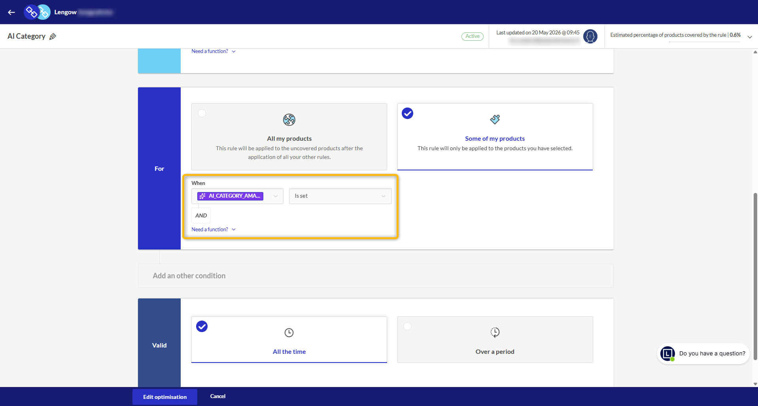Click the chat widget L icon
The height and width of the screenshot is (406, 758).
(x=667, y=353)
